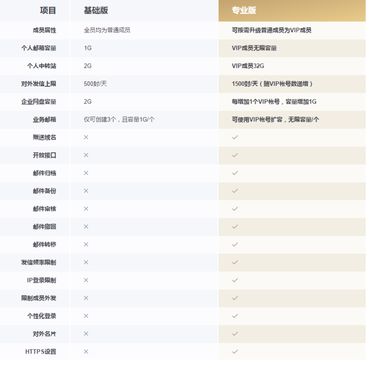Select the 基础版 column header
366x366 pixels.
[96, 10]
